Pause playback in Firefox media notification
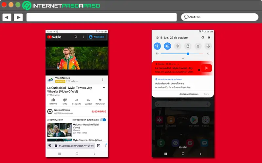This screenshot has height=163, width=262. coord(199,70)
